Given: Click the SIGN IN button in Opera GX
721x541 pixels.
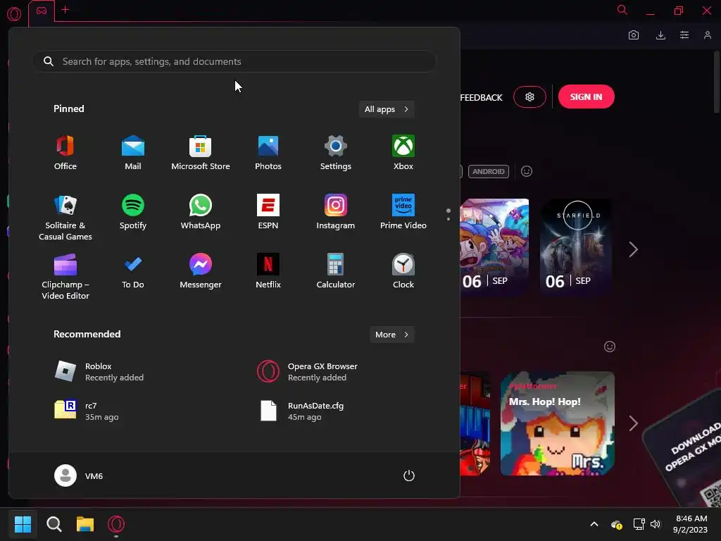Looking at the screenshot, I should (x=587, y=97).
